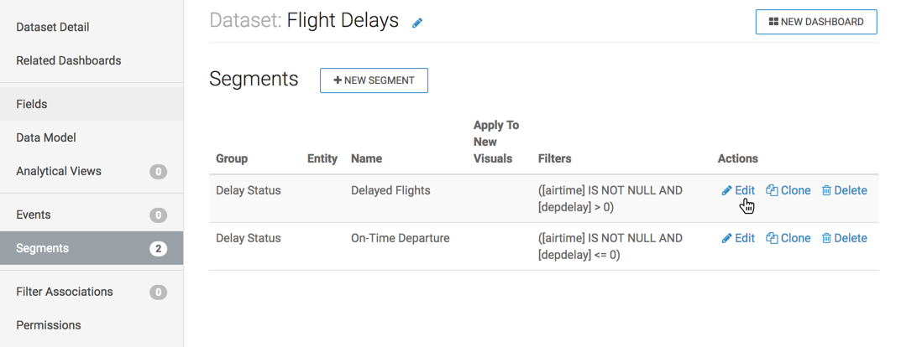Click the On-Time Departure segment name
This screenshot has height=347, width=901.
coord(400,238)
